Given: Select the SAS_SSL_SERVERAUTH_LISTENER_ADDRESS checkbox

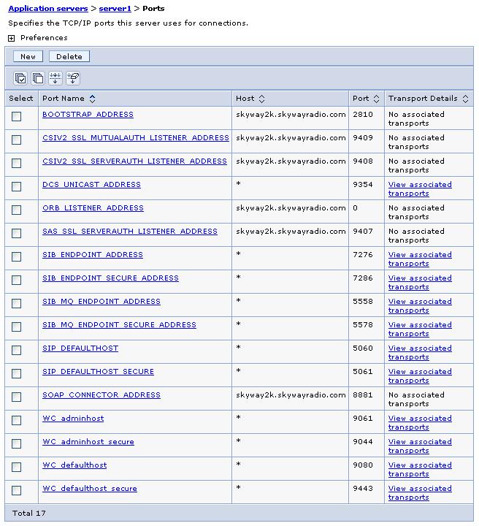Looking at the screenshot, I should pyautogui.click(x=16, y=234).
